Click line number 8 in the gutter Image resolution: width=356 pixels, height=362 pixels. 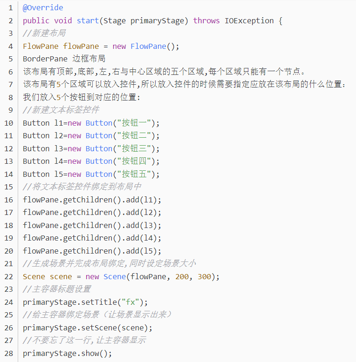(x=10, y=97)
